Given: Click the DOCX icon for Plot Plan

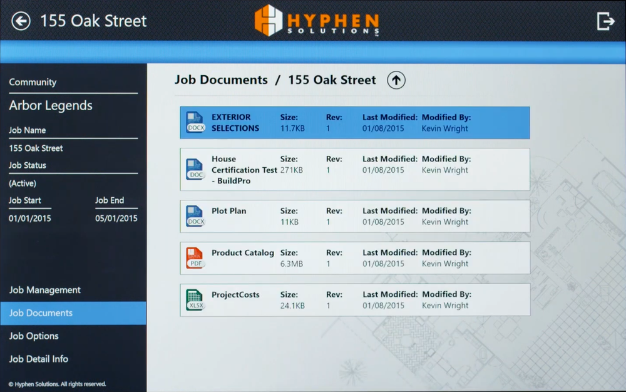Looking at the screenshot, I should [x=195, y=216].
